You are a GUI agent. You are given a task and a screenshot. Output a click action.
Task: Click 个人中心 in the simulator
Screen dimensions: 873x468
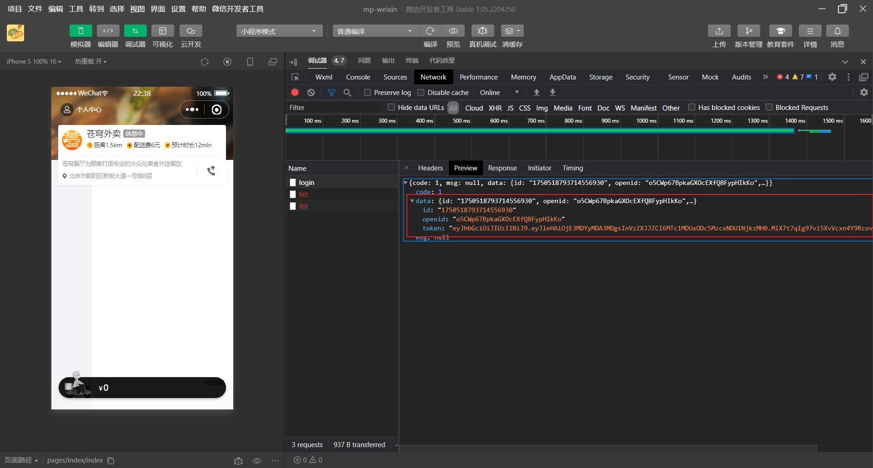(x=81, y=110)
